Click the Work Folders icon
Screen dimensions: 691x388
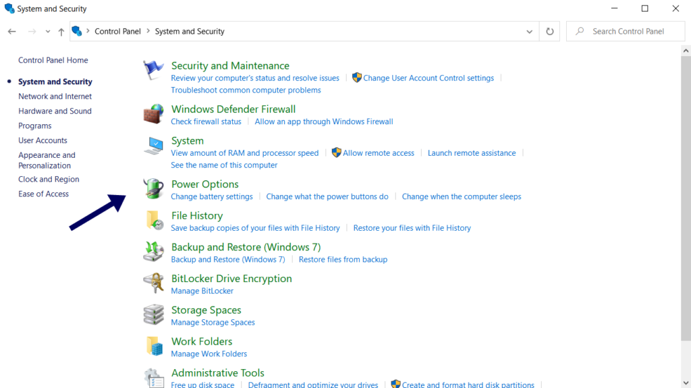[x=155, y=346]
